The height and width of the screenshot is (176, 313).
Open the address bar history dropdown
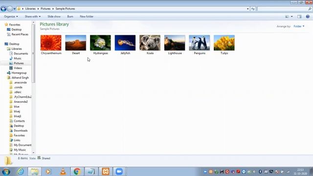tap(248, 9)
